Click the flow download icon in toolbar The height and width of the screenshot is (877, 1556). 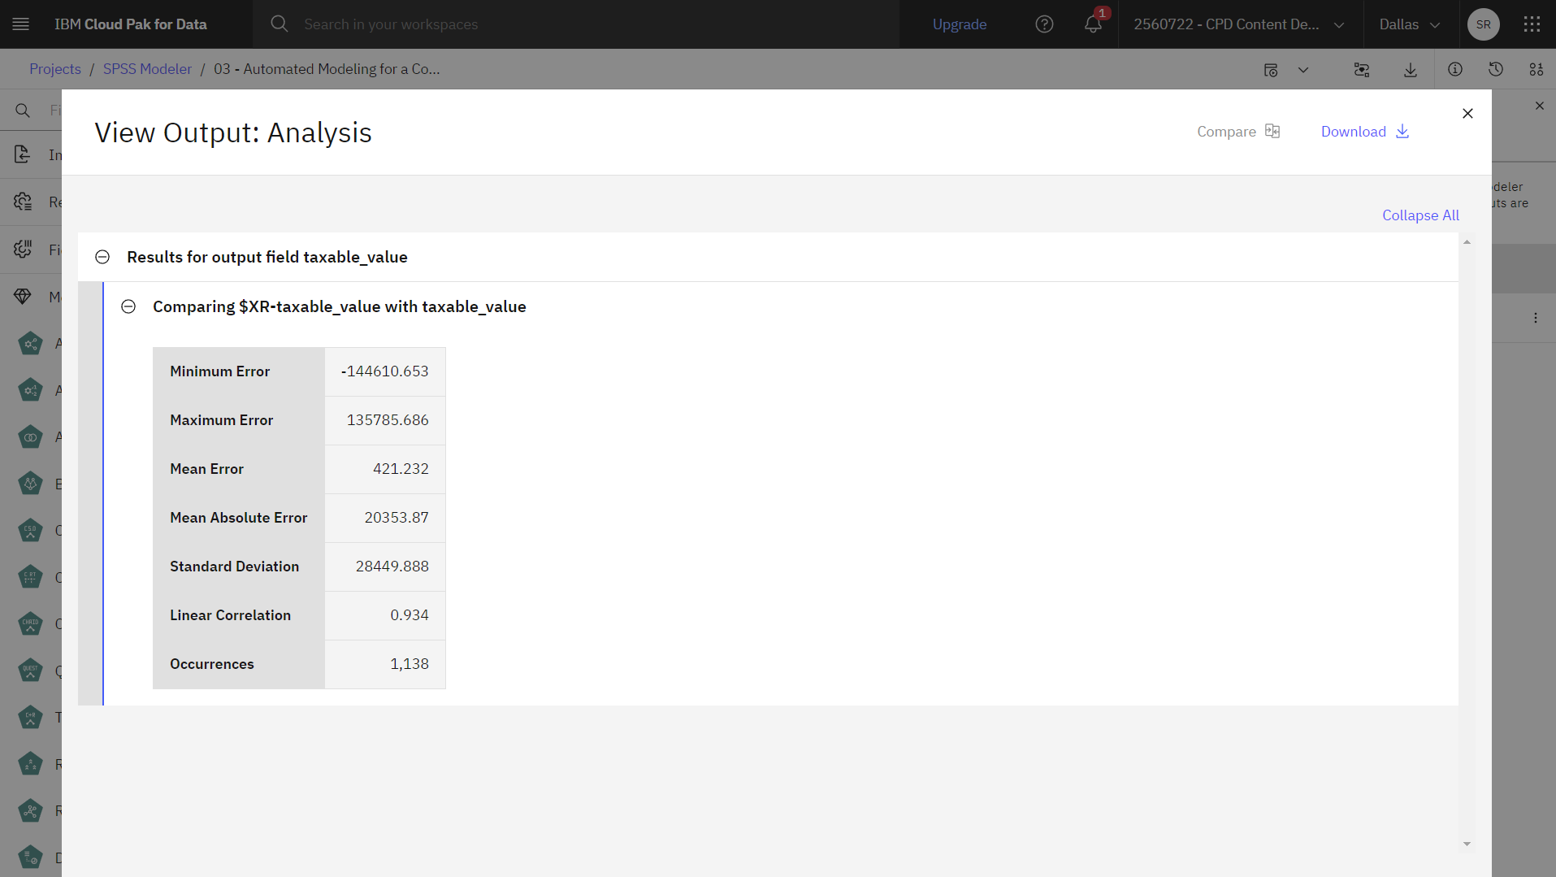coord(1411,70)
